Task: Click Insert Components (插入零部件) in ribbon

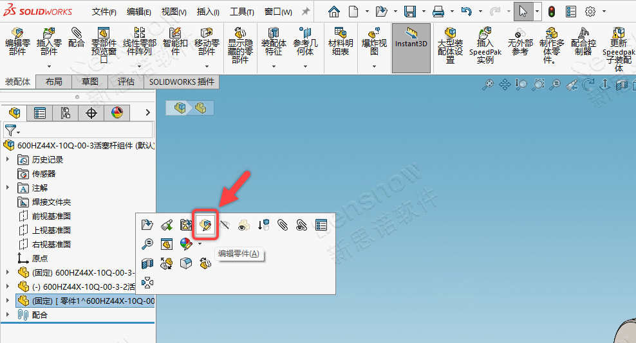Action: point(50,41)
